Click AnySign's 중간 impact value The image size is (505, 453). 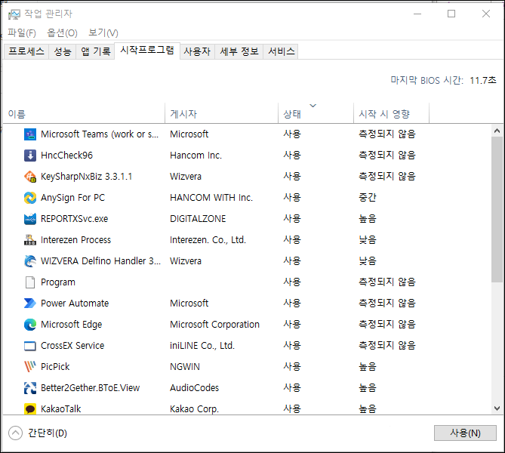pyautogui.click(x=368, y=198)
